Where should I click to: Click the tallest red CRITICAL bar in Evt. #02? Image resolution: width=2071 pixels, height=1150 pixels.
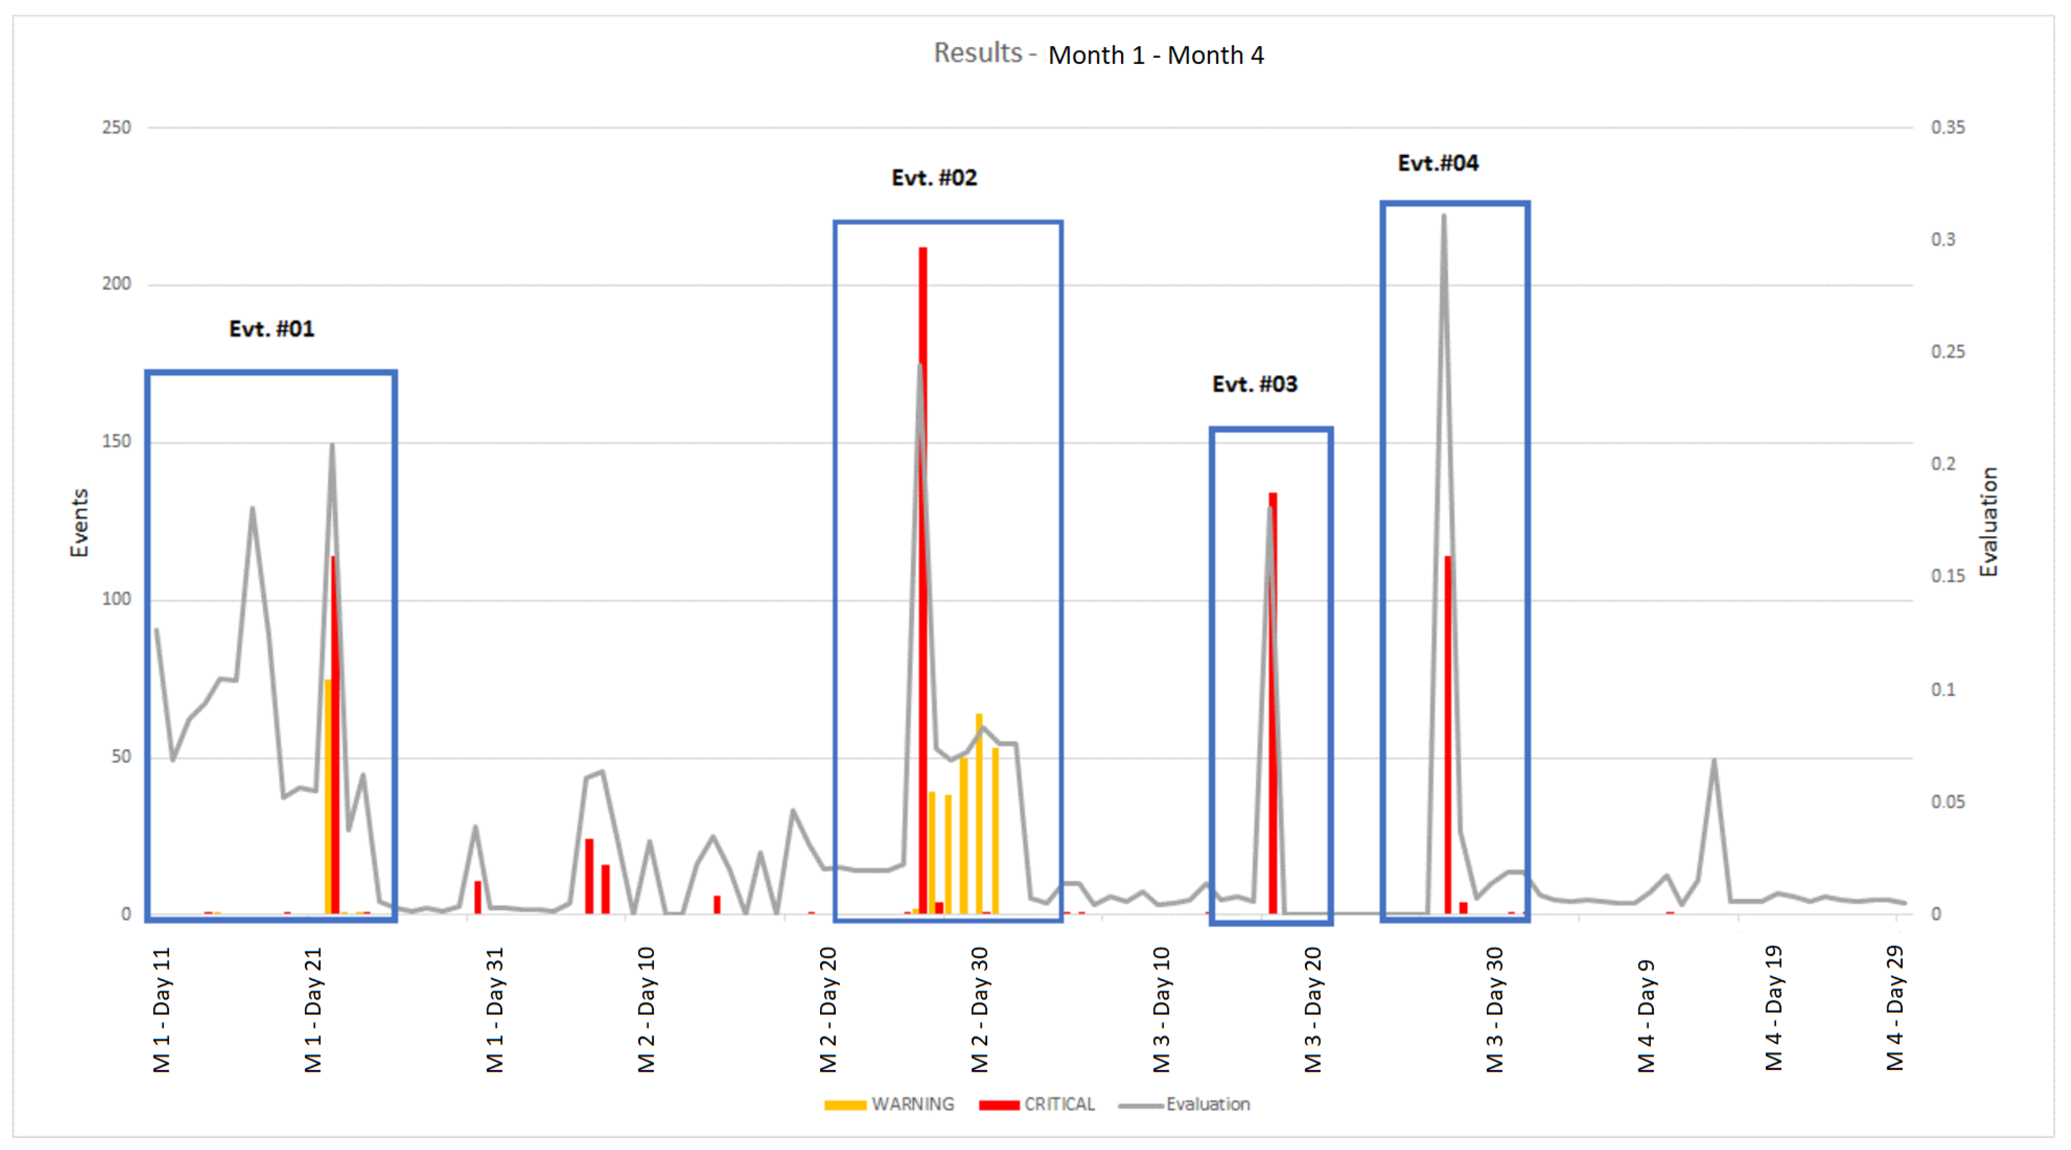923,580
